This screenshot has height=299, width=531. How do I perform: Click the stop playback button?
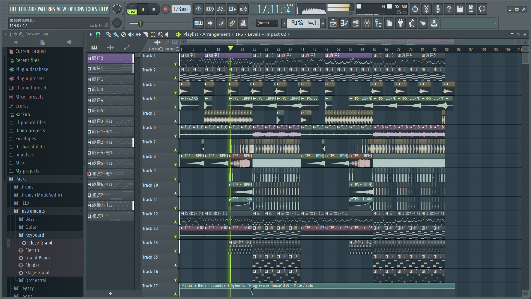(x=154, y=9)
